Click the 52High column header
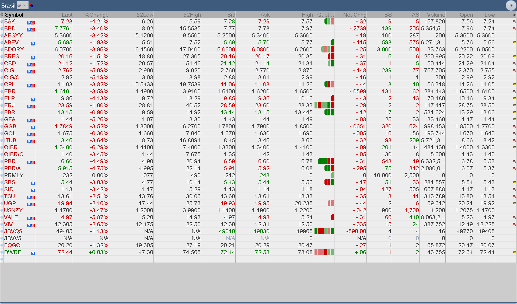This screenshot has height=304, width=517. pyautogui.click(x=192, y=15)
